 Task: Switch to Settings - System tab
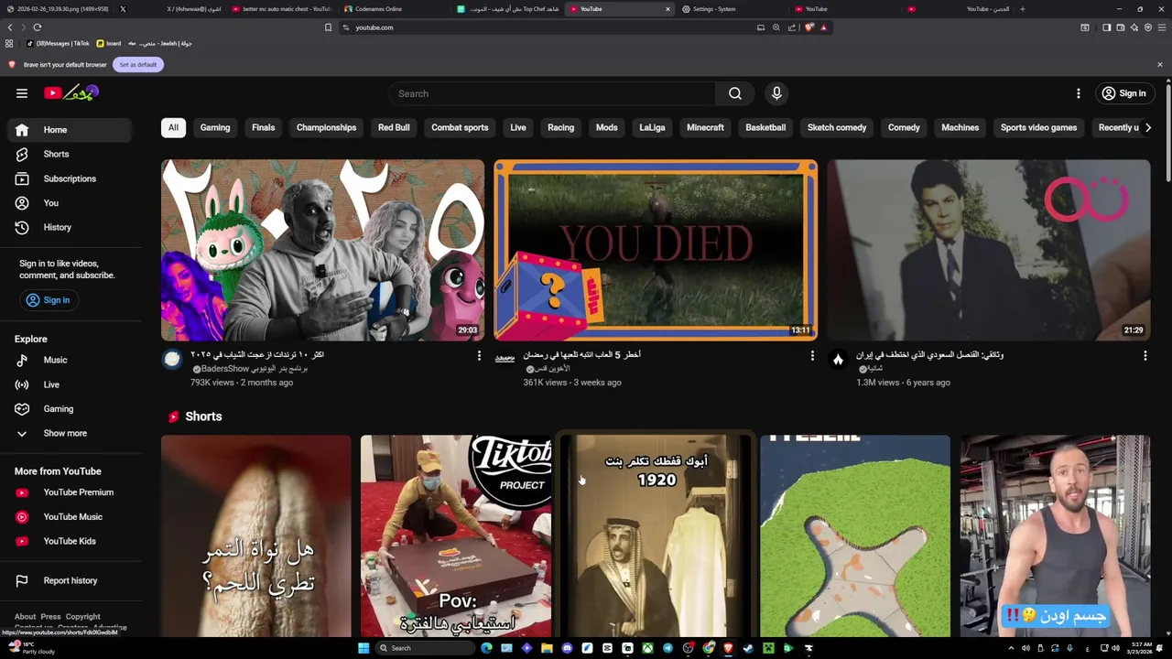pyautogui.click(x=714, y=9)
